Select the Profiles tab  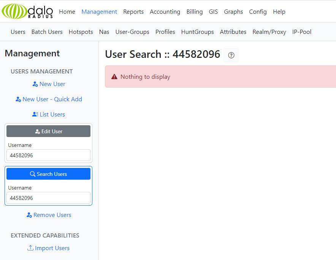tap(165, 32)
